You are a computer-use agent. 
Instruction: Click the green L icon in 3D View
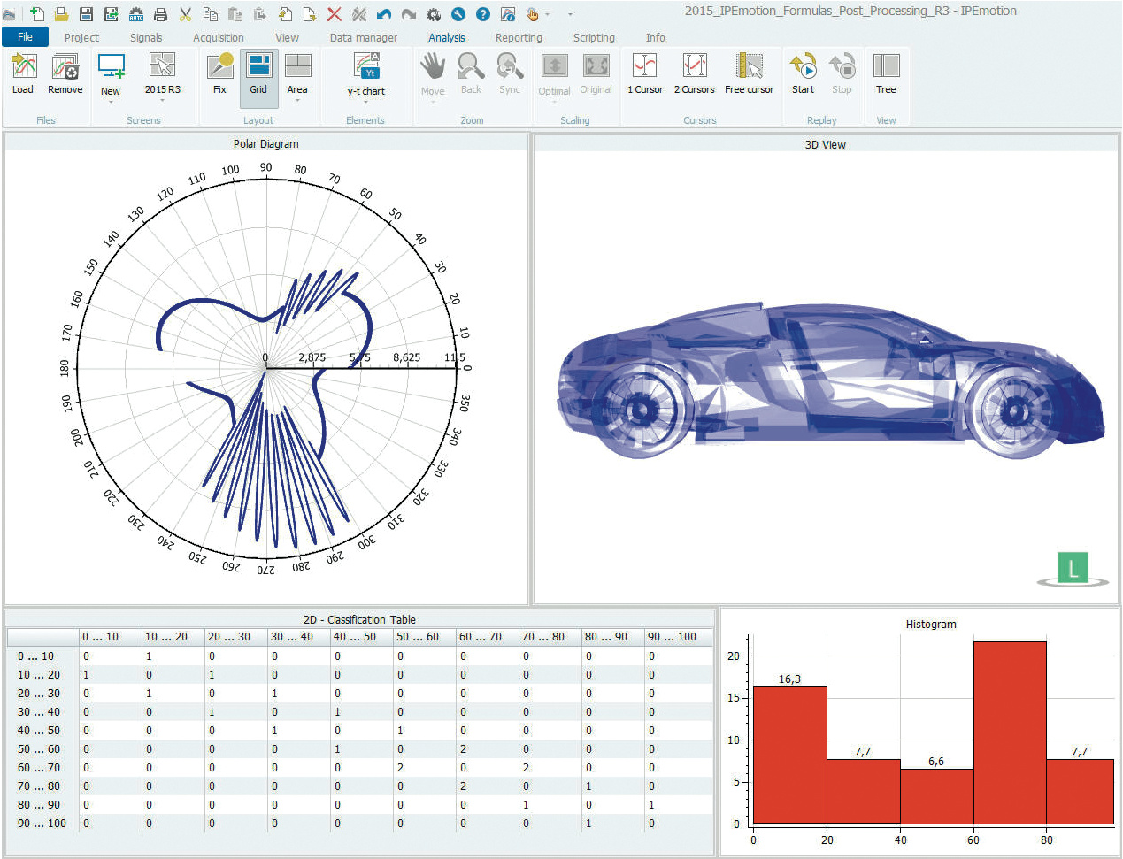coord(1073,569)
